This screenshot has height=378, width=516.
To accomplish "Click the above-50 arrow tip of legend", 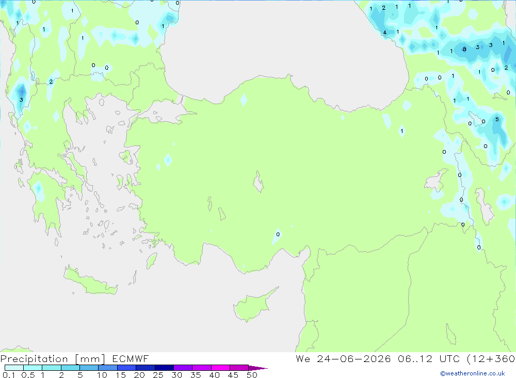I will pos(258,368).
